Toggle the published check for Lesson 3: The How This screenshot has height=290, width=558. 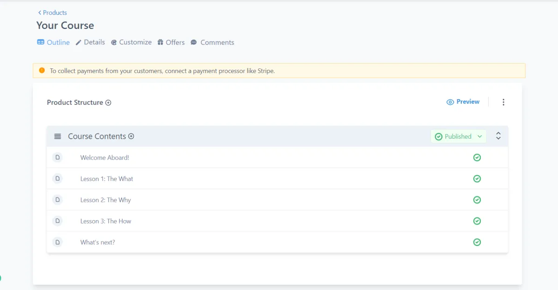[x=477, y=221]
